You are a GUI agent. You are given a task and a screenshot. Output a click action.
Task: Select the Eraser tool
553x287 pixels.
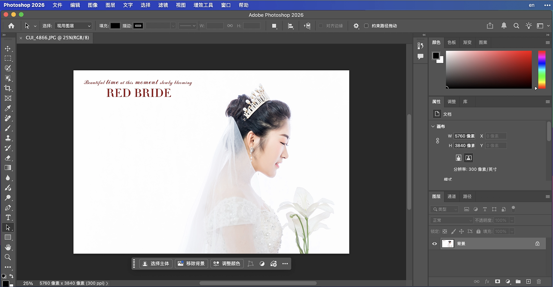(8, 158)
